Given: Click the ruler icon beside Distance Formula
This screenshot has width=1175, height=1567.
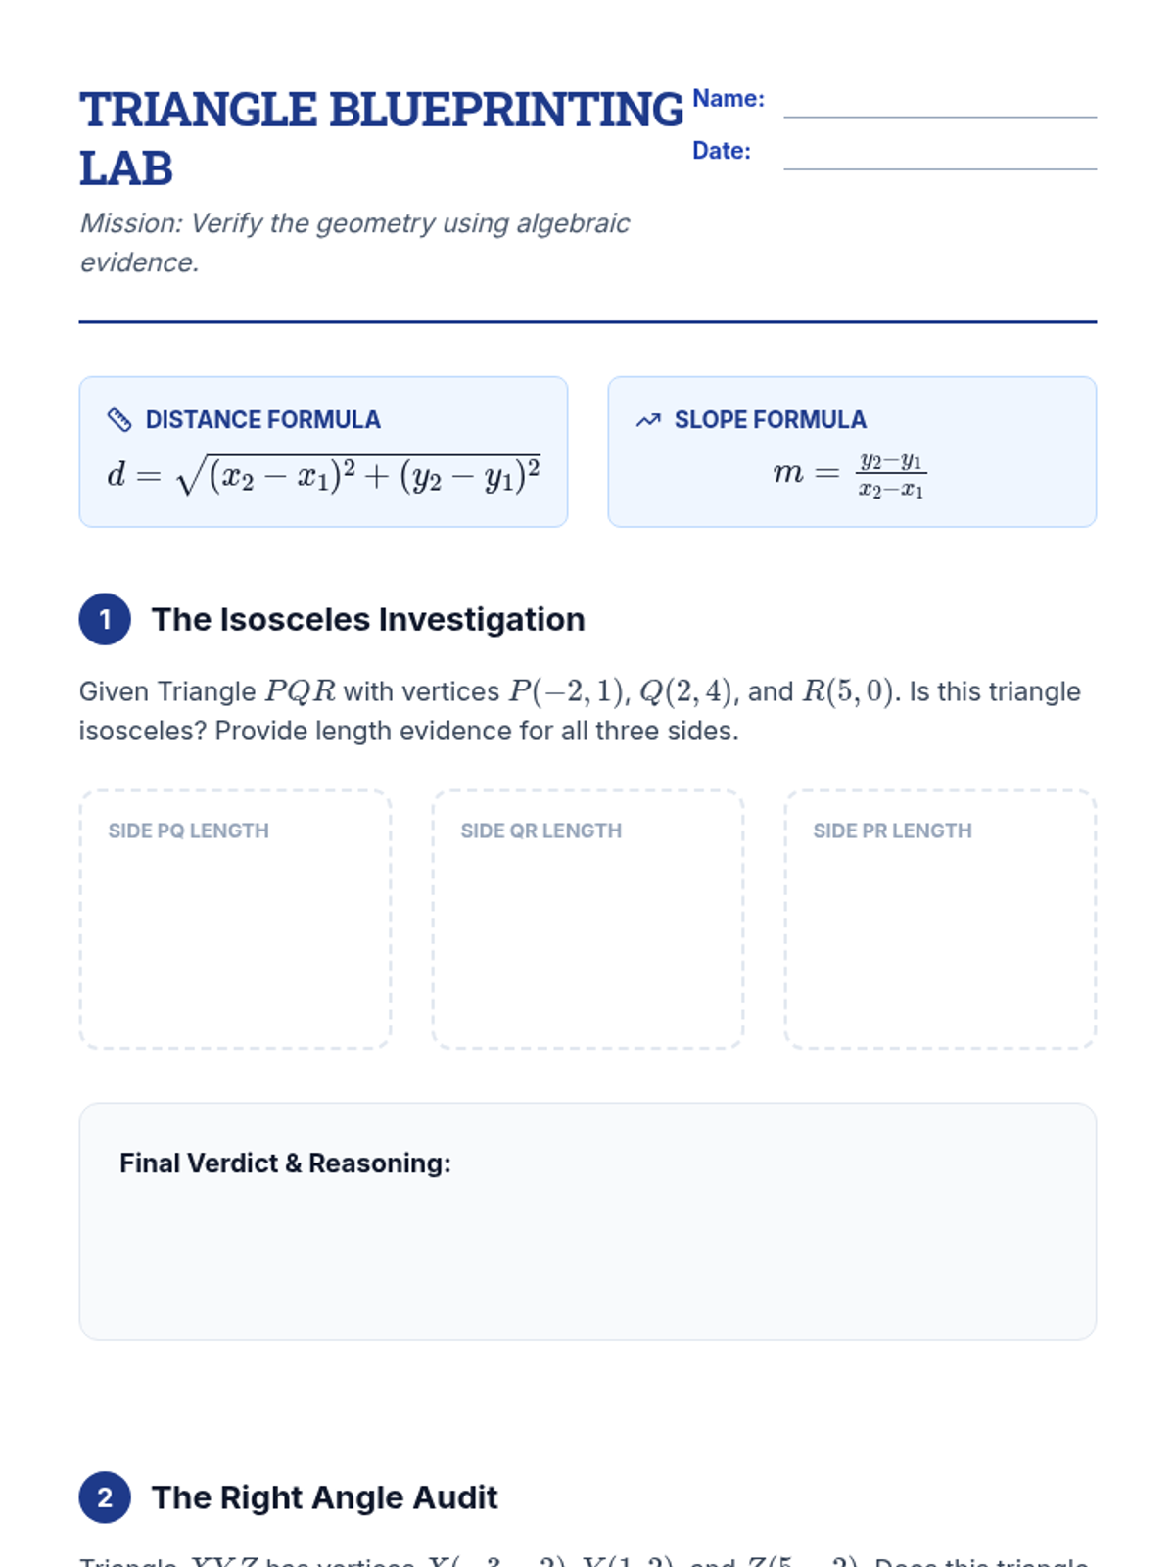Looking at the screenshot, I should coord(118,420).
